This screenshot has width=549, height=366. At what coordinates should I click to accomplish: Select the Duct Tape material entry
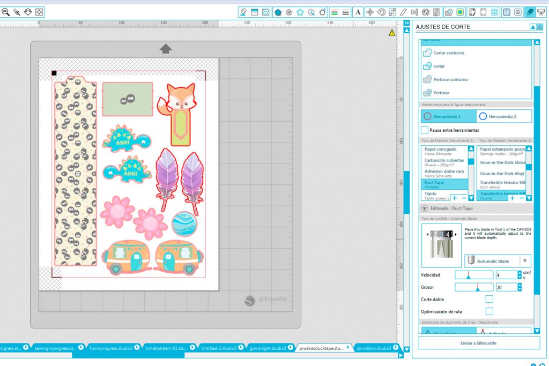(x=444, y=184)
